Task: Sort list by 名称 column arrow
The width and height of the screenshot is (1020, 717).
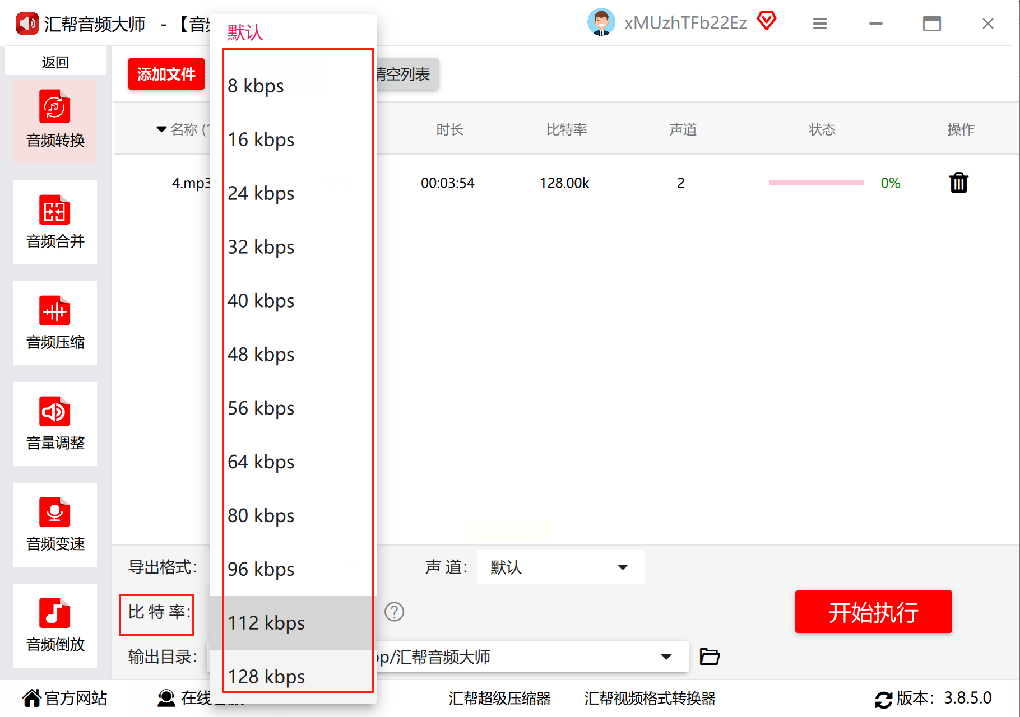Action: click(161, 129)
